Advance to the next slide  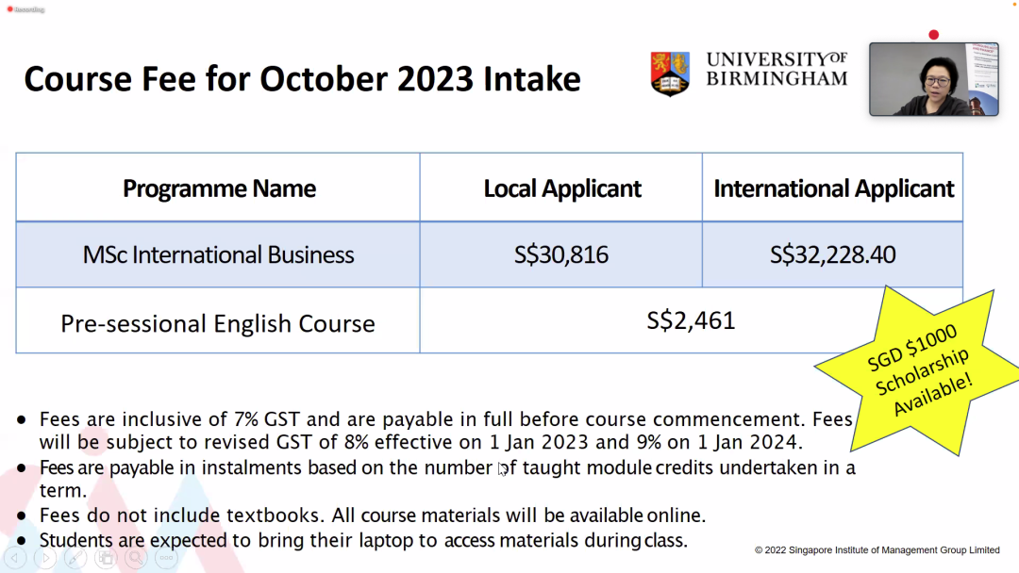pyautogui.click(x=45, y=557)
